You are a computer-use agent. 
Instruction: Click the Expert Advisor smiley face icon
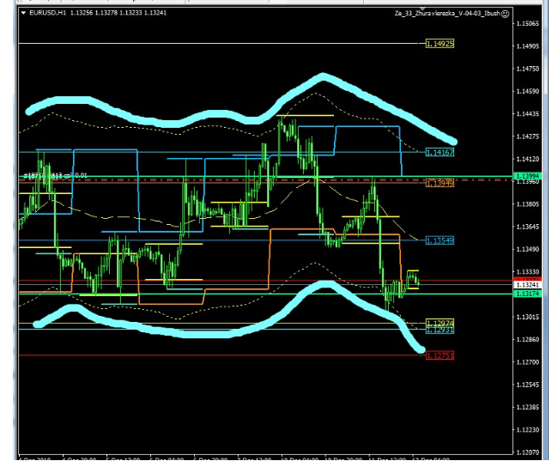(504, 14)
